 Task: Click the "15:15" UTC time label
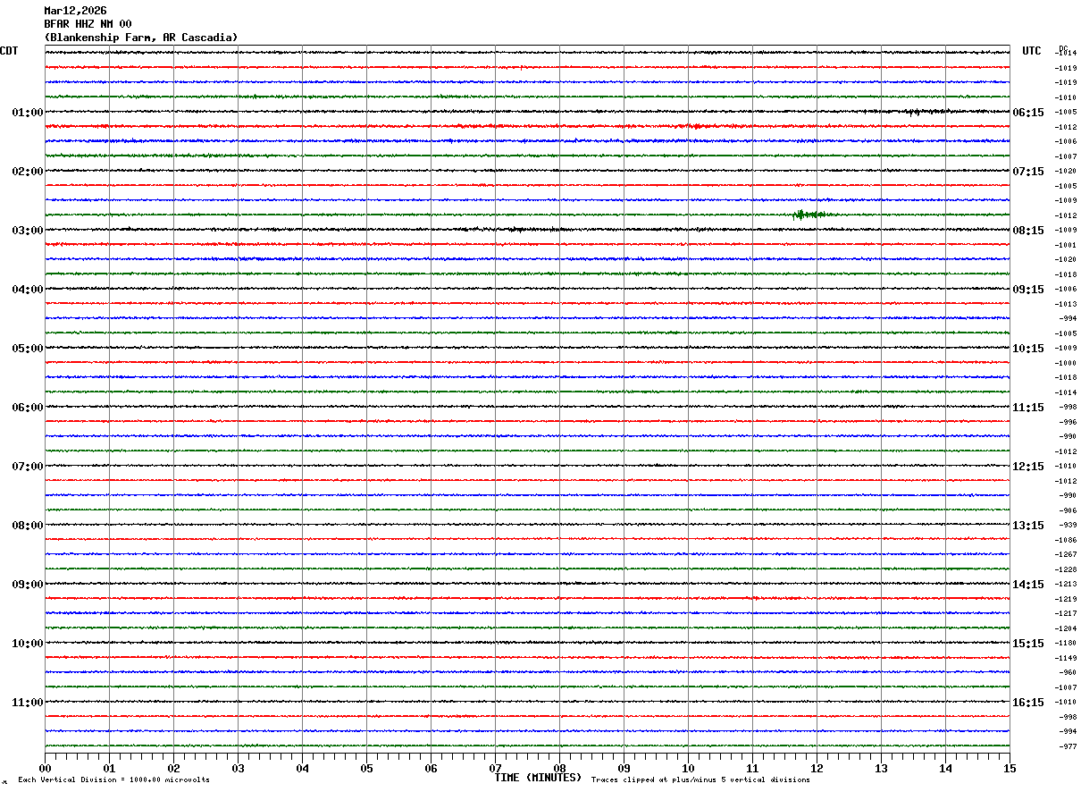1027,644
